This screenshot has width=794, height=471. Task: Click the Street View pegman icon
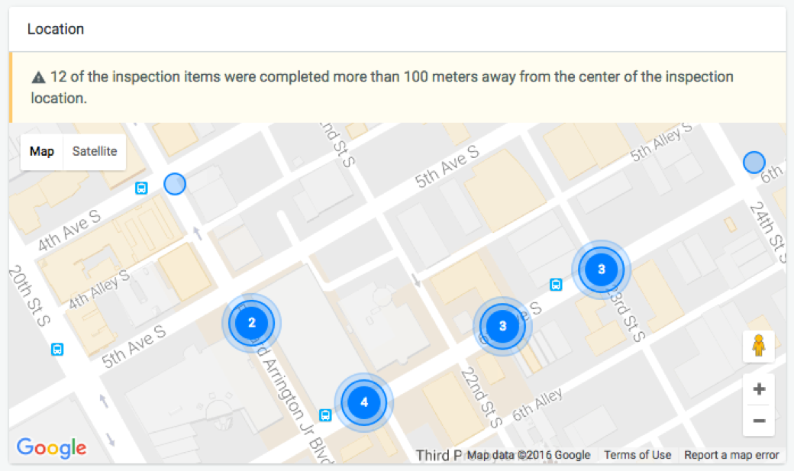click(x=758, y=346)
